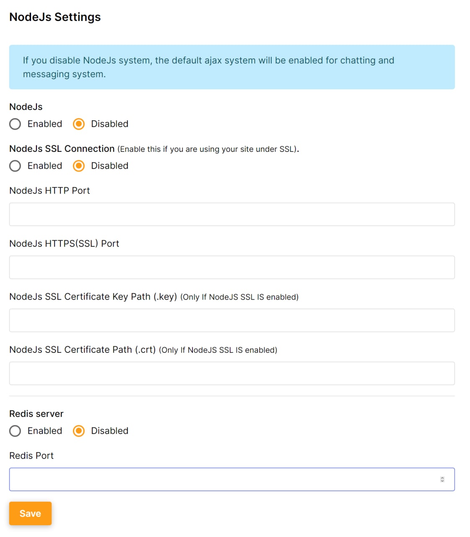
Task: Save the NodeJs settings
Action: (30, 514)
